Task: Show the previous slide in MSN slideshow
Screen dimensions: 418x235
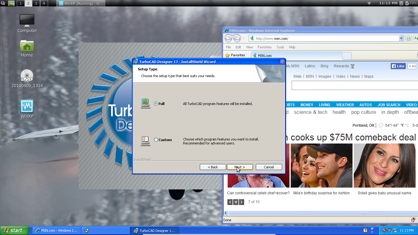Action: [x=230, y=202]
